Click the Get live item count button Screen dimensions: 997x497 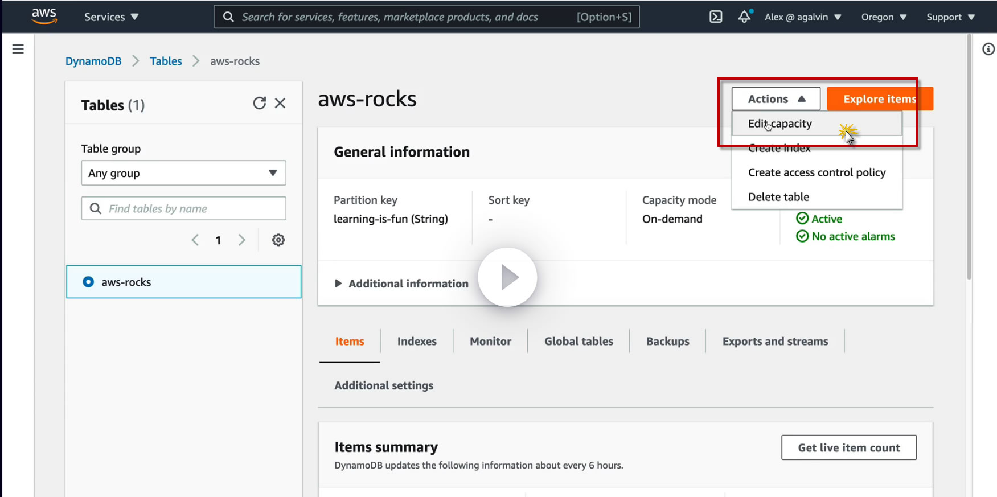[x=848, y=447]
